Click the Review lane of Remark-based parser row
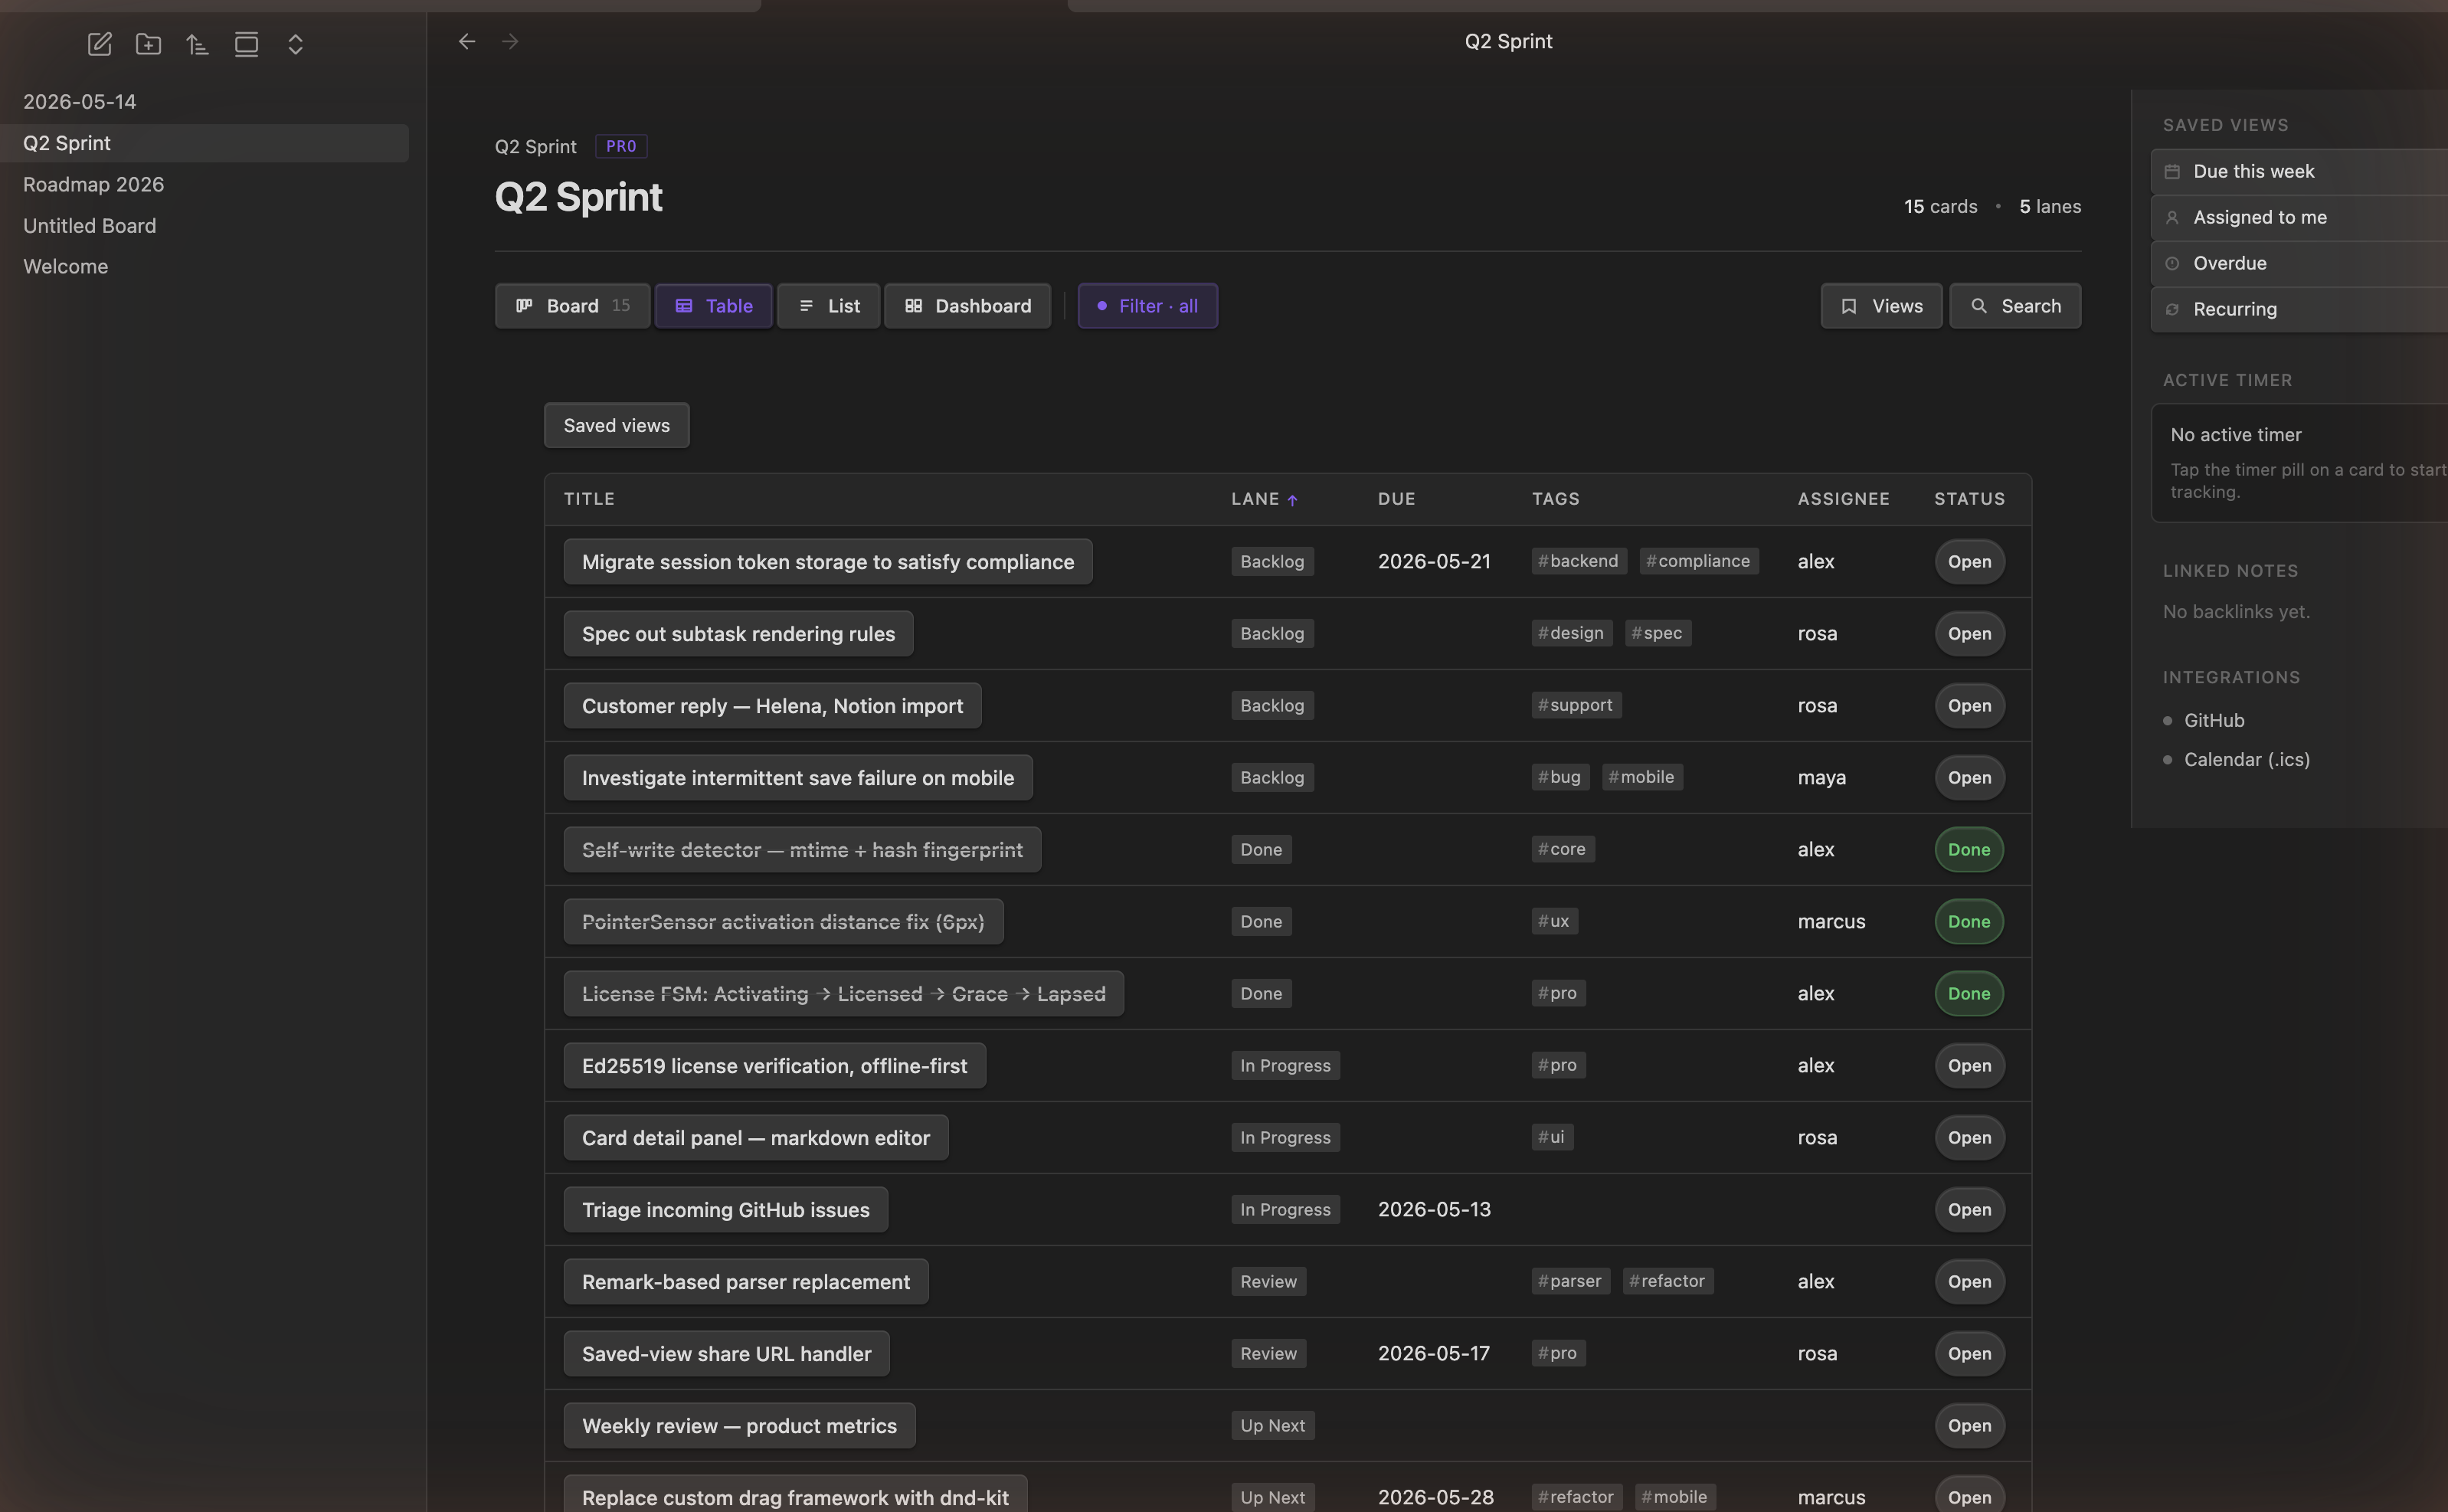The image size is (2448, 1512). click(1268, 1282)
